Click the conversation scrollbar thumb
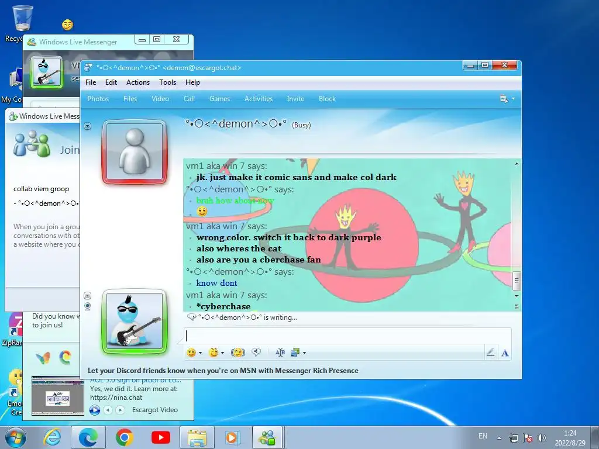 coord(517,281)
